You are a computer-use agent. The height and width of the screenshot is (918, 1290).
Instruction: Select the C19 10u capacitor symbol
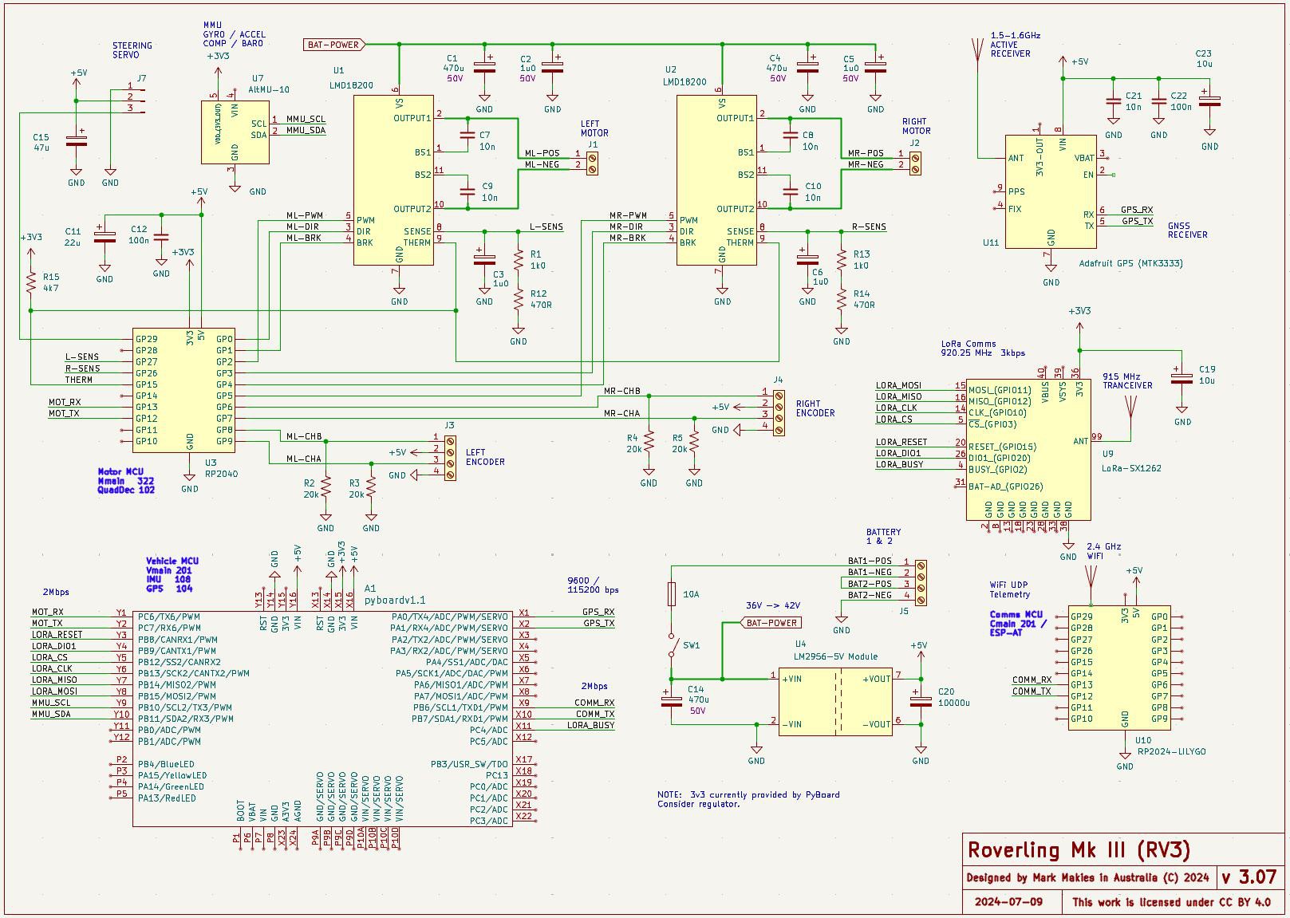click(x=1182, y=377)
